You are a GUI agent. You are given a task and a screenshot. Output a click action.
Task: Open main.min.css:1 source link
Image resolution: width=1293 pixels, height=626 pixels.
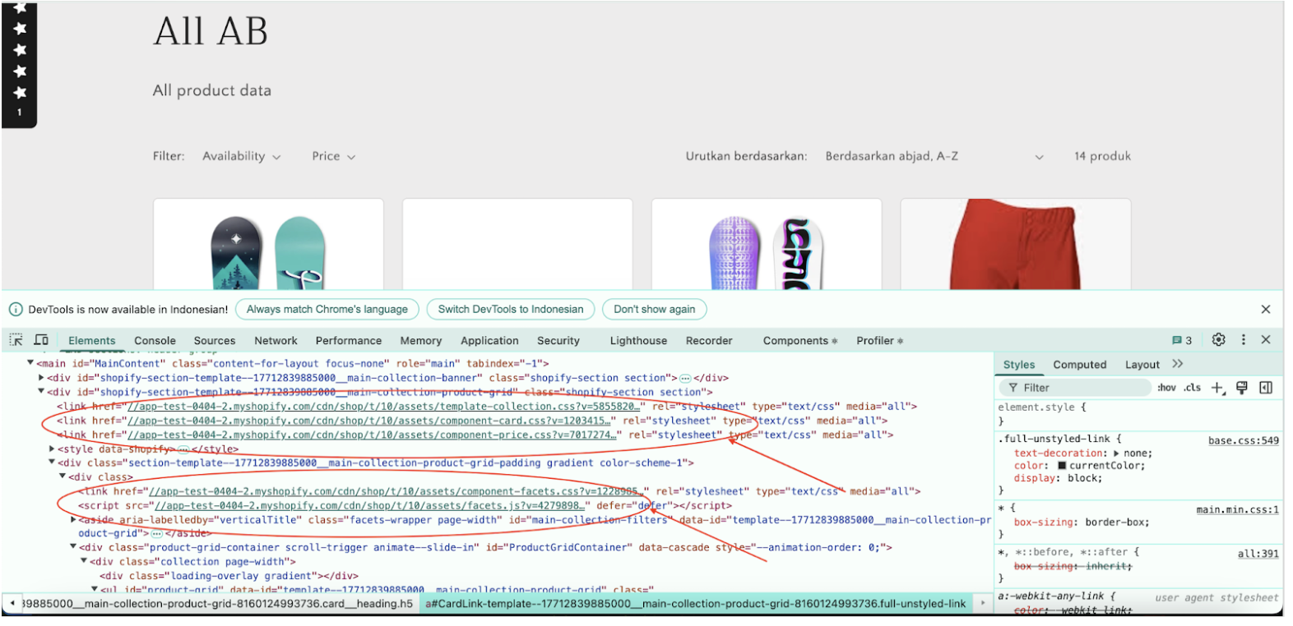(x=1237, y=510)
